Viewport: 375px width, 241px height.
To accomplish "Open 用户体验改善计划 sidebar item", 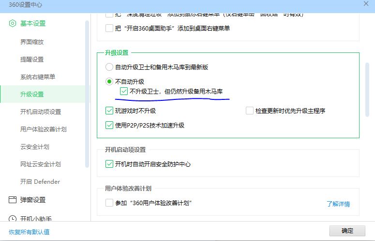I will [43, 129].
